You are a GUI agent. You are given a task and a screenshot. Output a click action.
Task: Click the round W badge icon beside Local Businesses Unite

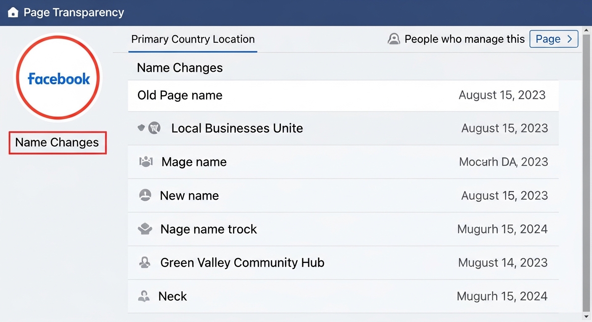(x=154, y=128)
